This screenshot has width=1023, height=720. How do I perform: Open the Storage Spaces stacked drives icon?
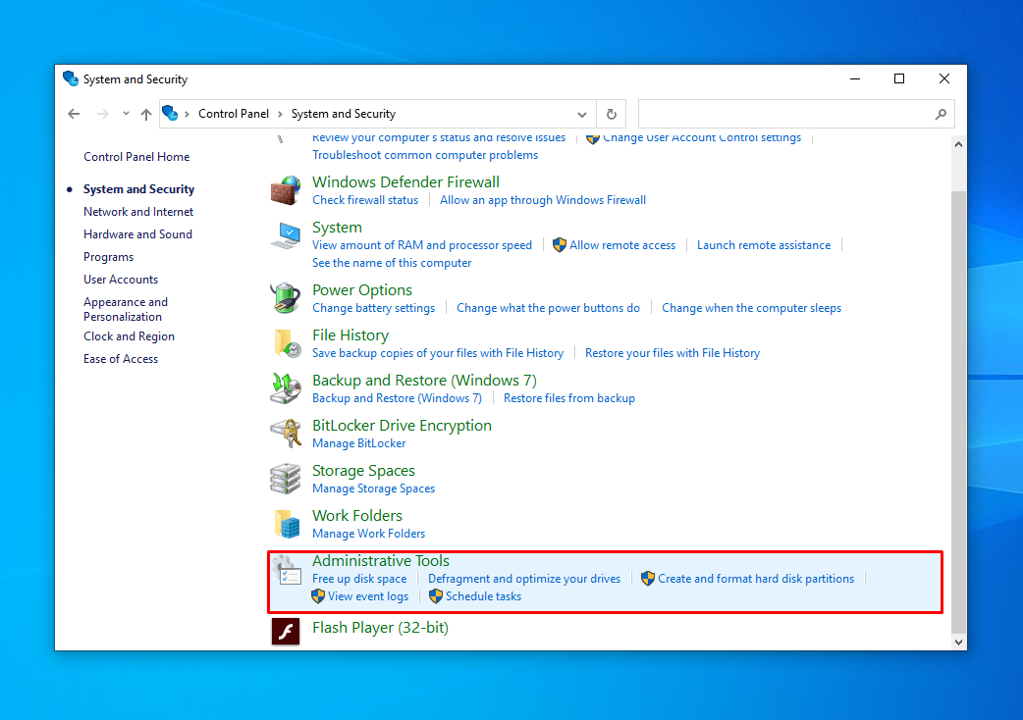(286, 479)
